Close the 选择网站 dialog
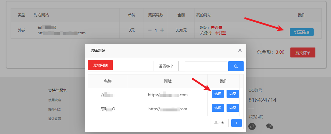Viewport: 331px width, 134px height. (240, 50)
